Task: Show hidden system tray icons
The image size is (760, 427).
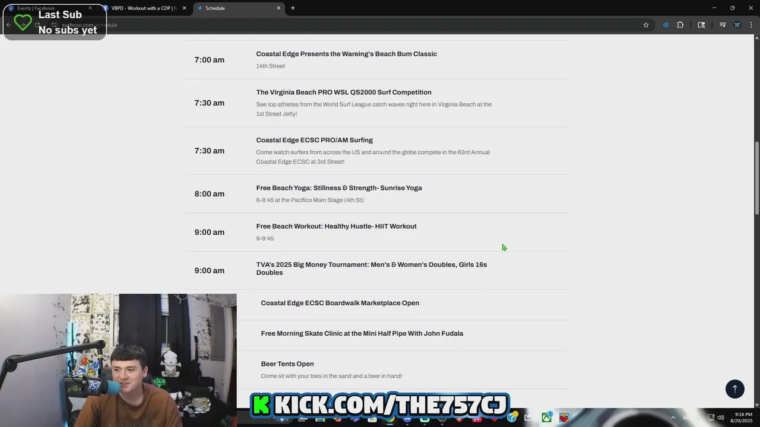Action: coord(673,418)
